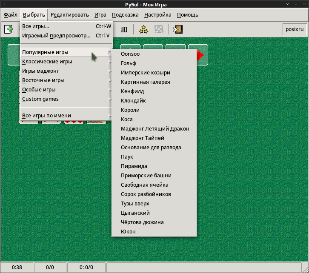Open the Файл menu

tap(11, 15)
